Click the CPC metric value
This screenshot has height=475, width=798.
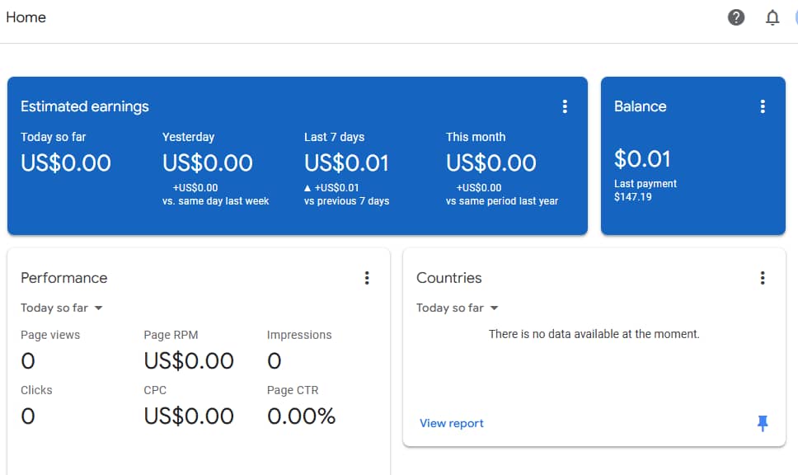189,416
